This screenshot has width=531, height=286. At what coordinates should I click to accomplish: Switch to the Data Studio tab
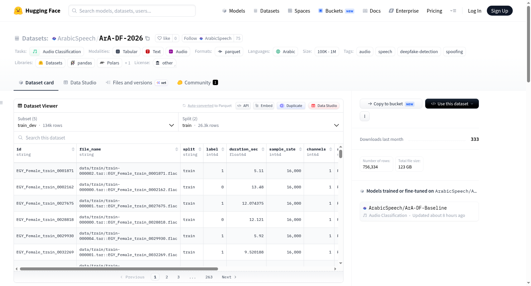[x=80, y=82]
